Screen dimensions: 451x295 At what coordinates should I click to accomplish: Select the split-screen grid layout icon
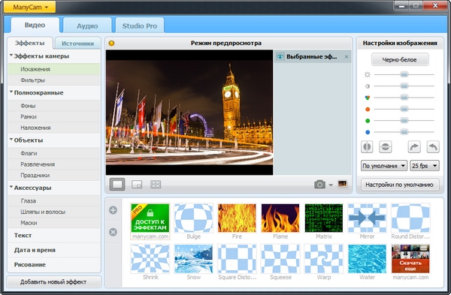156,185
